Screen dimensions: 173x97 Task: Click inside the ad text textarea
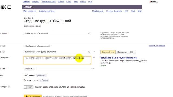pyautogui.click(x=57, y=60)
